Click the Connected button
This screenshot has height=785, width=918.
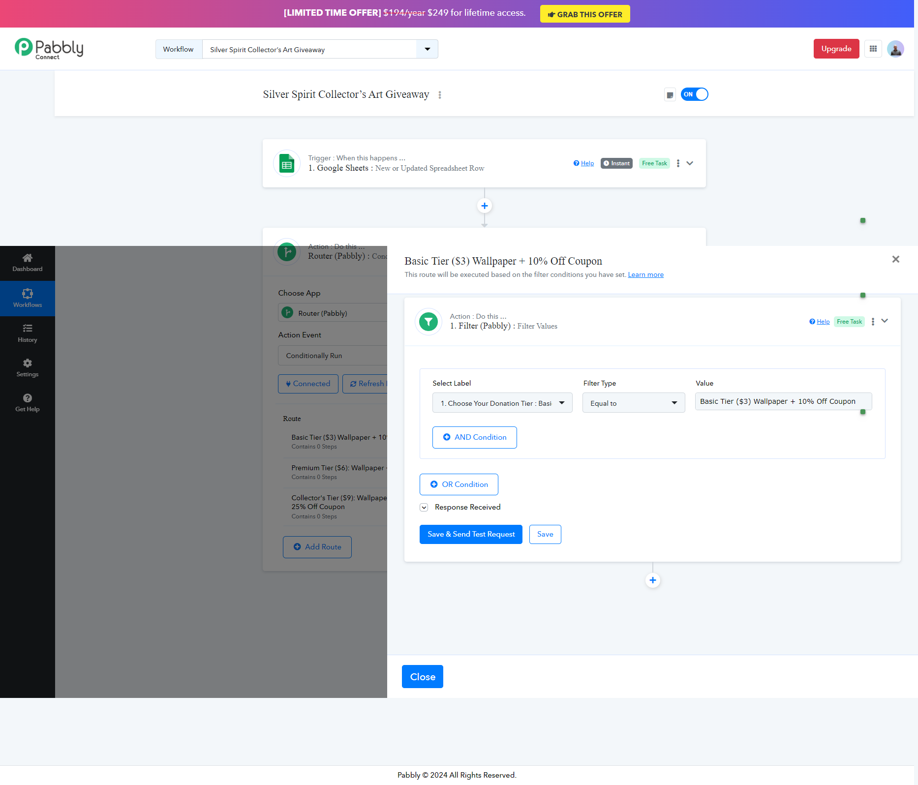(x=308, y=384)
